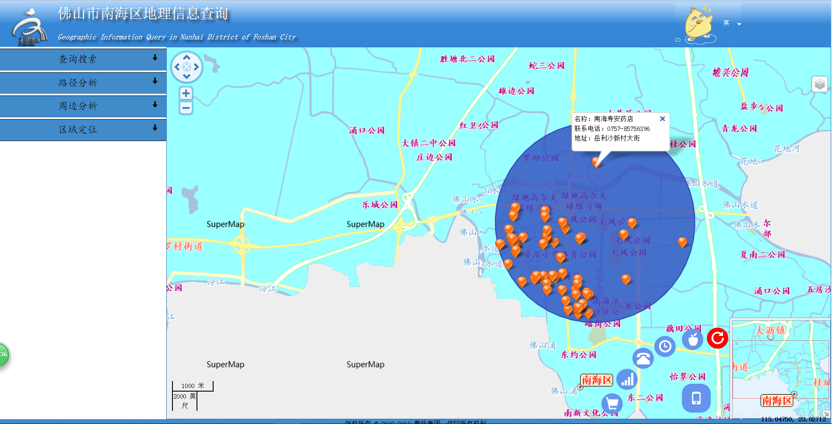The height and width of the screenshot is (424, 832).
Task: Click the 大镇二中公园 map label
Action: click(x=429, y=143)
